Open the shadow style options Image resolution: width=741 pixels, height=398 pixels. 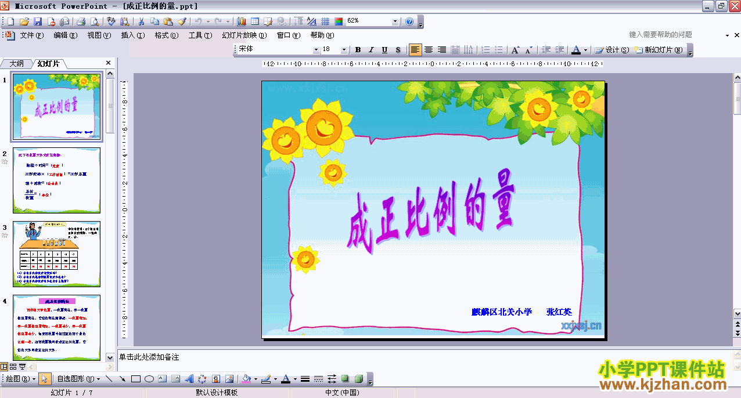(346, 379)
